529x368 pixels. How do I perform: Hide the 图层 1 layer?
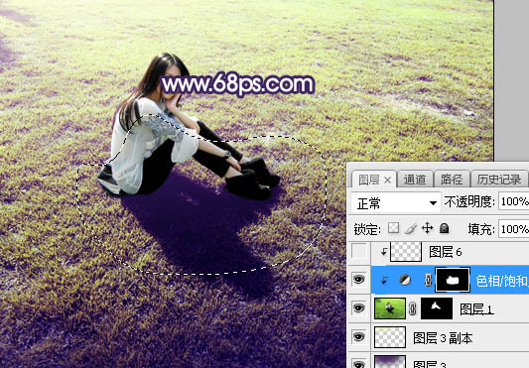point(359,307)
